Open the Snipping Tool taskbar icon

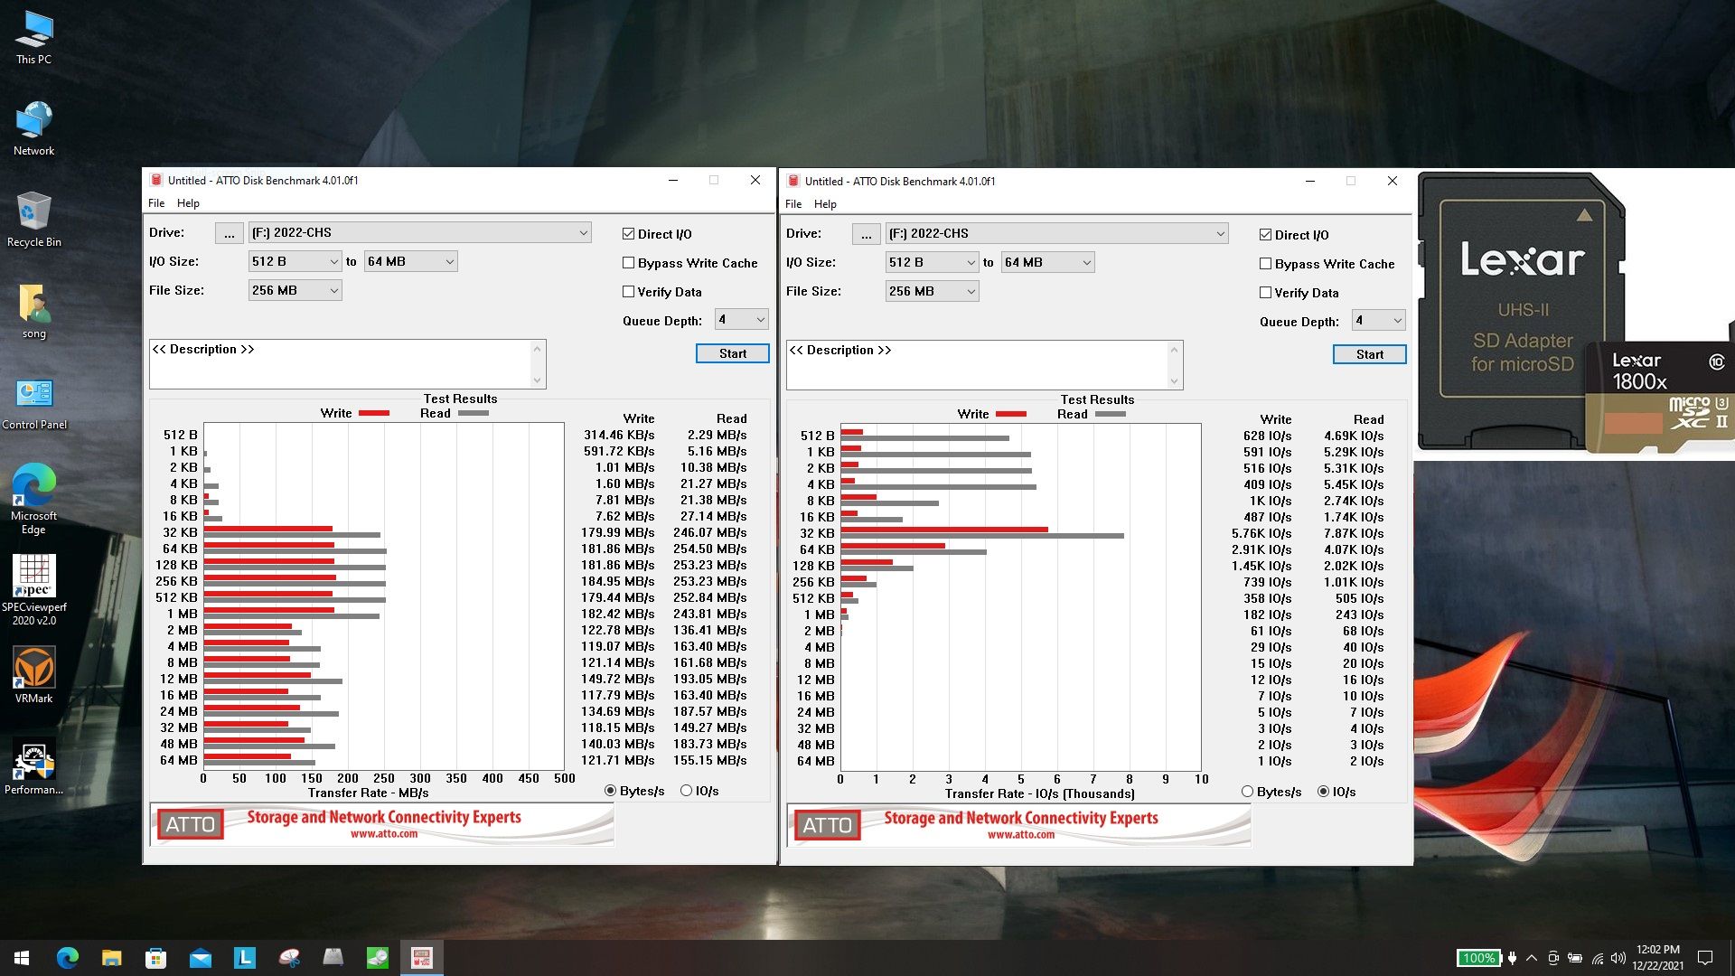[x=289, y=958]
